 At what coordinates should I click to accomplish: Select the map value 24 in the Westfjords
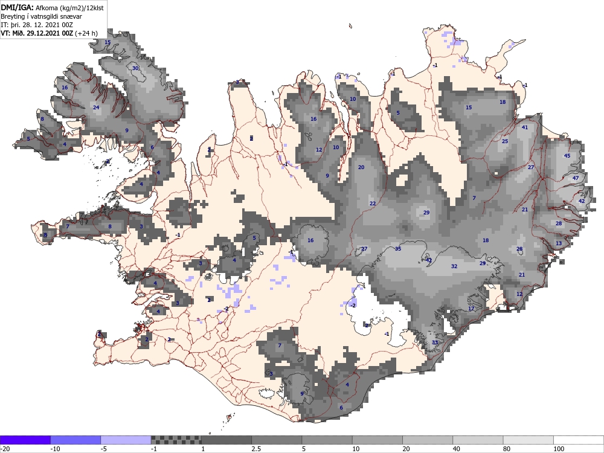(96, 107)
